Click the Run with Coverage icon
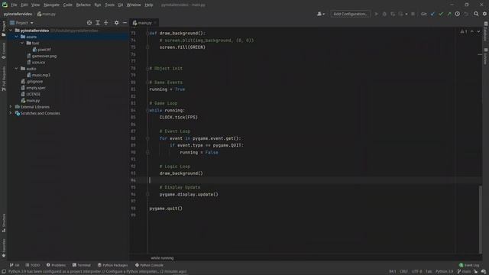Viewport: 489px width, 275px height. (392, 14)
